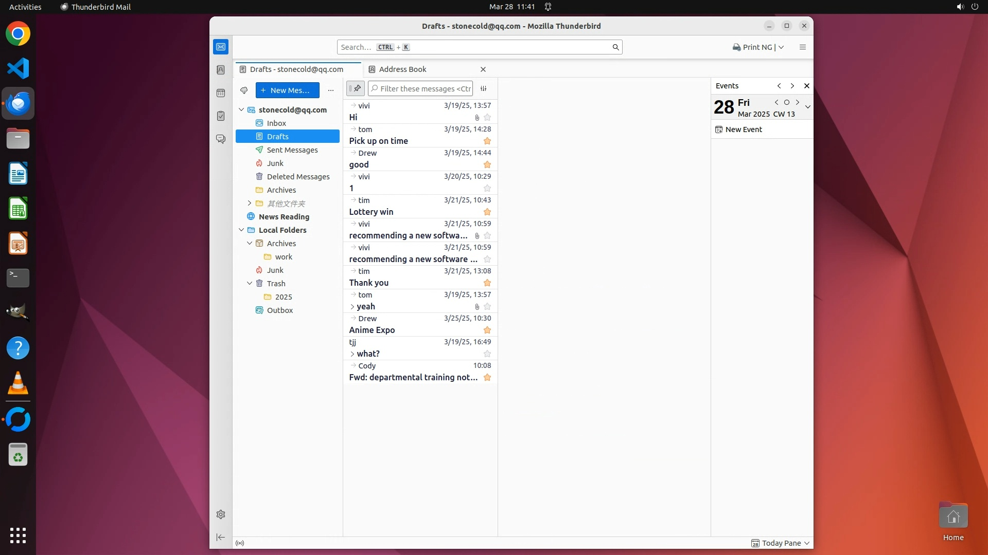Toggle the quick filter pin button
988x555 pixels.
click(356, 89)
